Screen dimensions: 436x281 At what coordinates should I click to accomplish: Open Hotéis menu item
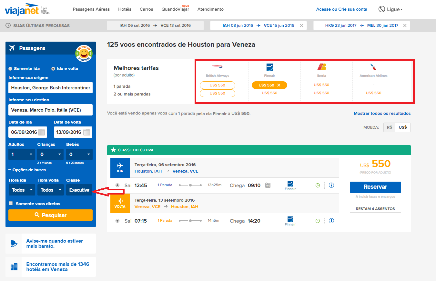click(x=125, y=9)
